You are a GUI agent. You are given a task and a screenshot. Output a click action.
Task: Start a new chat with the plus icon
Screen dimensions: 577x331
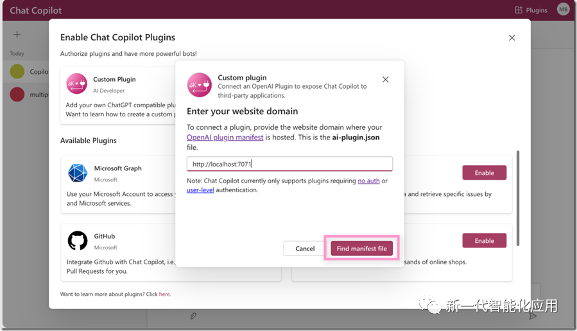pyautogui.click(x=17, y=35)
